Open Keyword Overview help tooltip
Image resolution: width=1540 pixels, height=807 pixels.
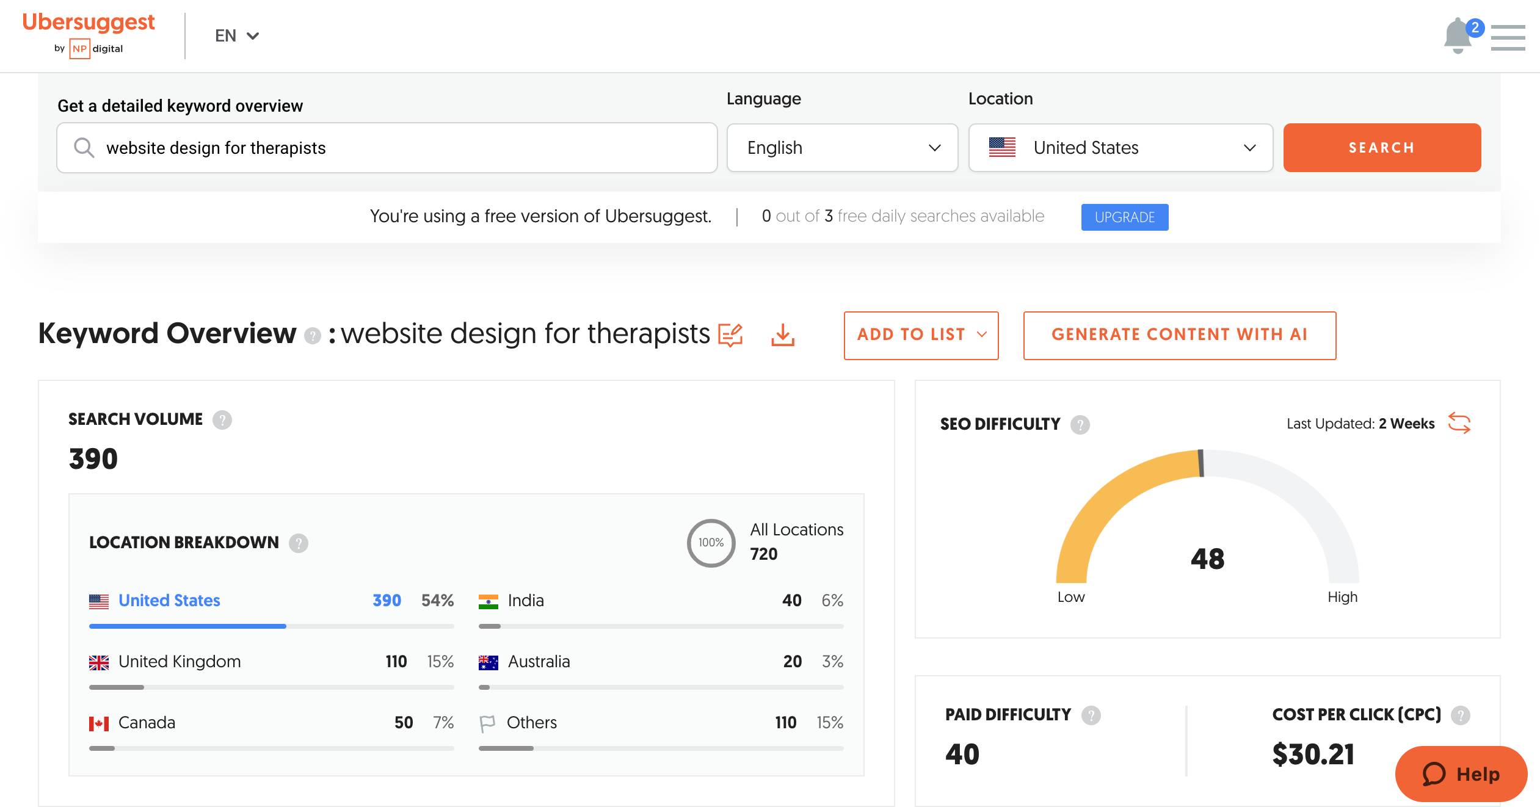point(313,336)
